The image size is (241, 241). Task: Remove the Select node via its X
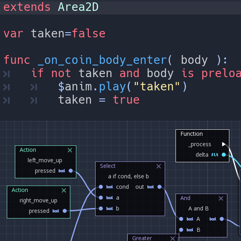158,166
